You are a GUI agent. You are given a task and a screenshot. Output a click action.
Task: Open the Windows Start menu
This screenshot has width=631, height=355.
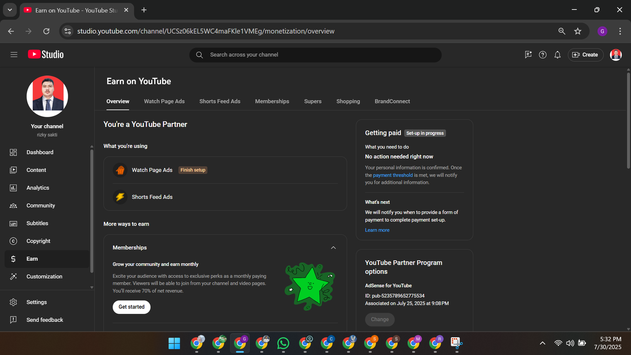174,343
